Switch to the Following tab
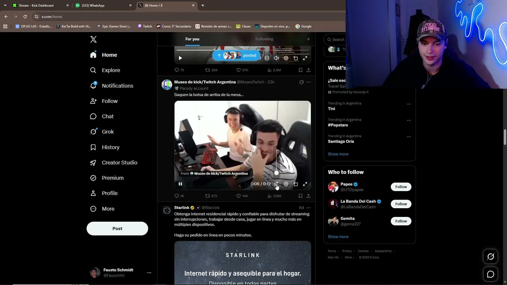507x285 pixels. pos(264,39)
